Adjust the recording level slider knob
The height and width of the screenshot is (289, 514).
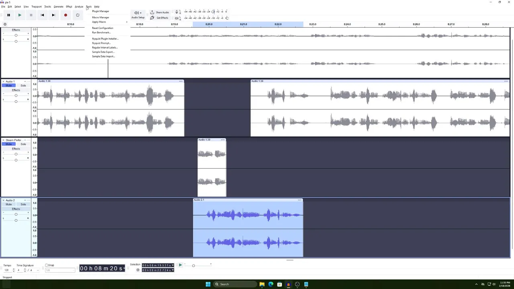[x=213, y=12]
